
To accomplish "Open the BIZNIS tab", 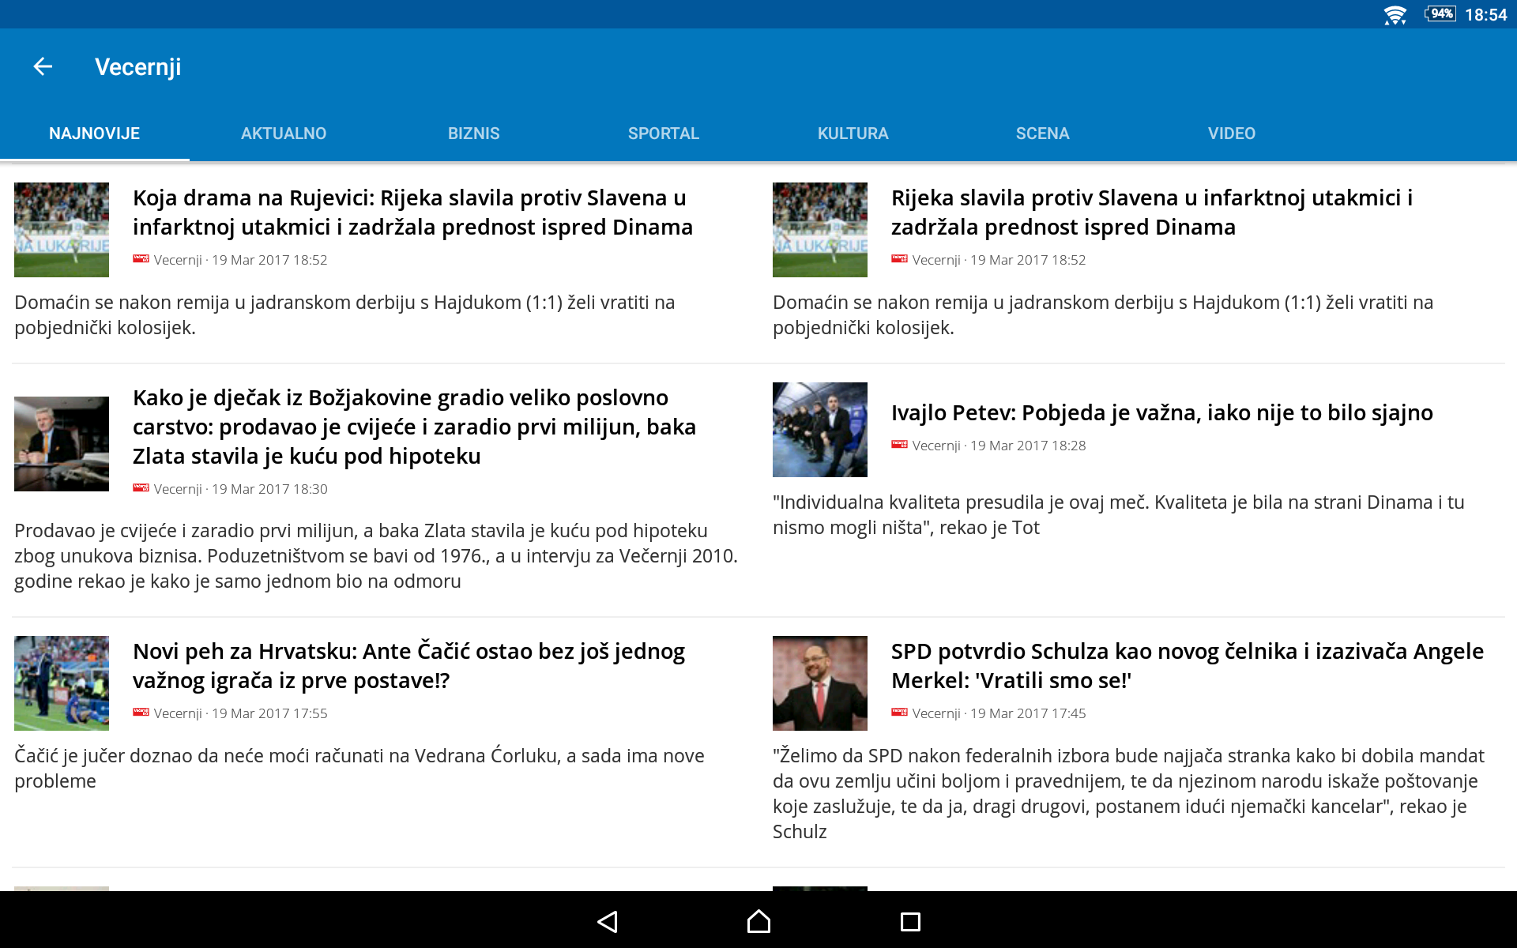I will click(473, 134).
